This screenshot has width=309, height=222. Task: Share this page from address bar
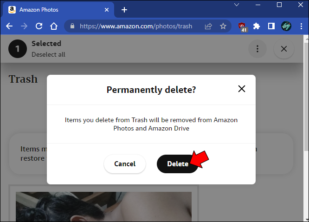tap(209, 26)
